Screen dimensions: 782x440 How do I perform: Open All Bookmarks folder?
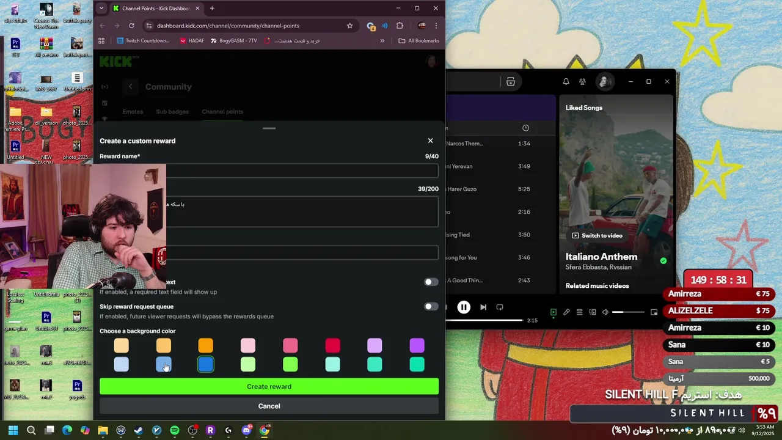(x=418, y=41)
